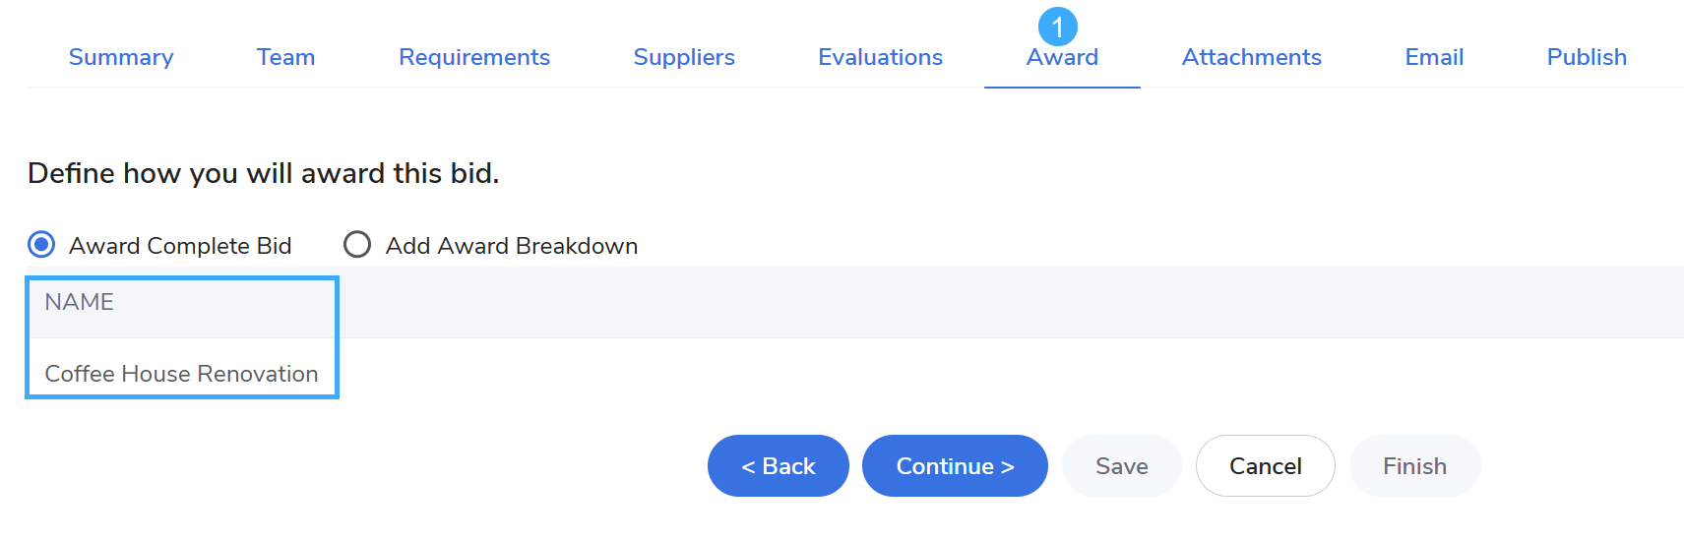Open the Summary tab
Image resolution: width=1684 pixels, height=541 pixels.
click(121, 57)
